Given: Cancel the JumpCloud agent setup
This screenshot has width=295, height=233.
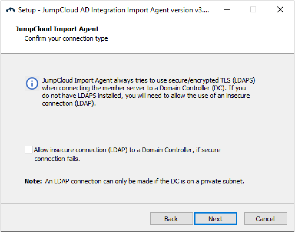Looking at the screenshot, I should [266, 219].
